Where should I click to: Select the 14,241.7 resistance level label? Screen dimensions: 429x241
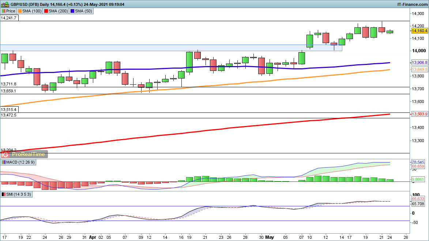point(9,18)
